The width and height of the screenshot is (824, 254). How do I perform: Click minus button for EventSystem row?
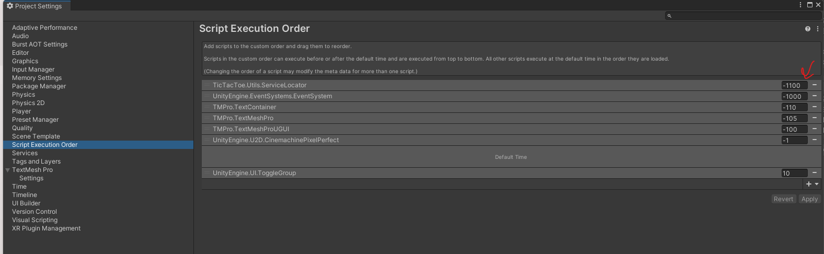(x=814, y=96)
